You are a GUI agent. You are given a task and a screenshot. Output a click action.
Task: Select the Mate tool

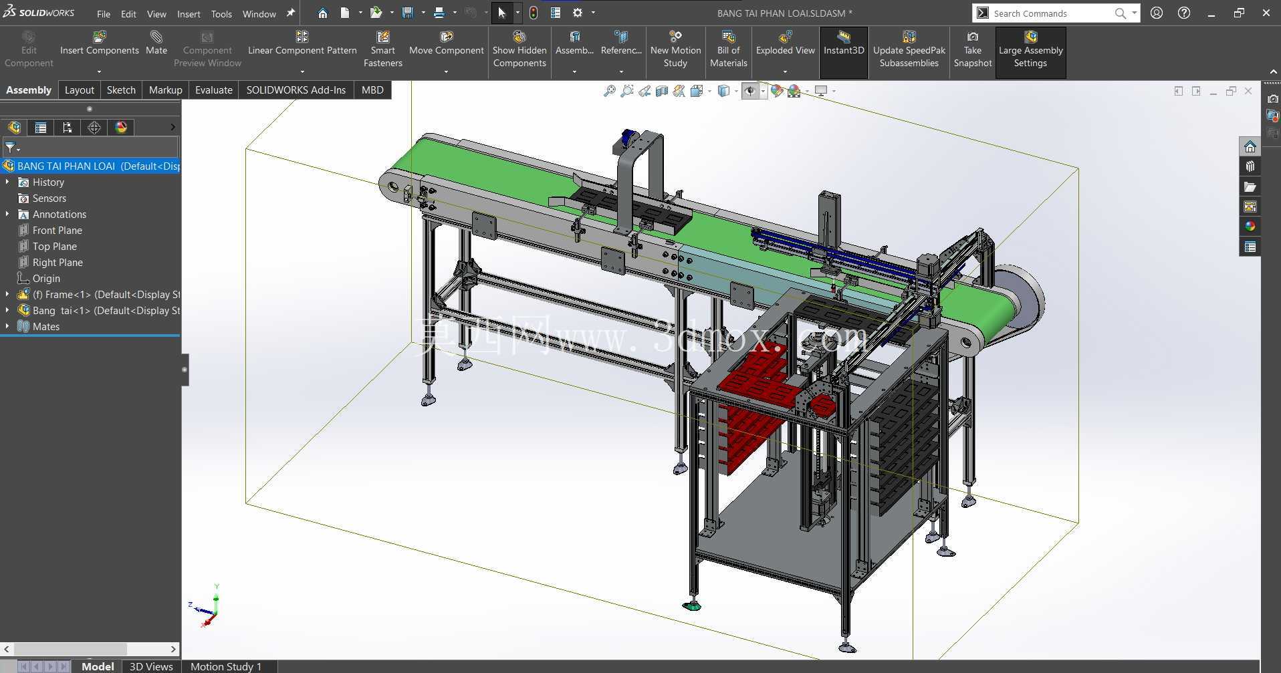tap(156, 43)
